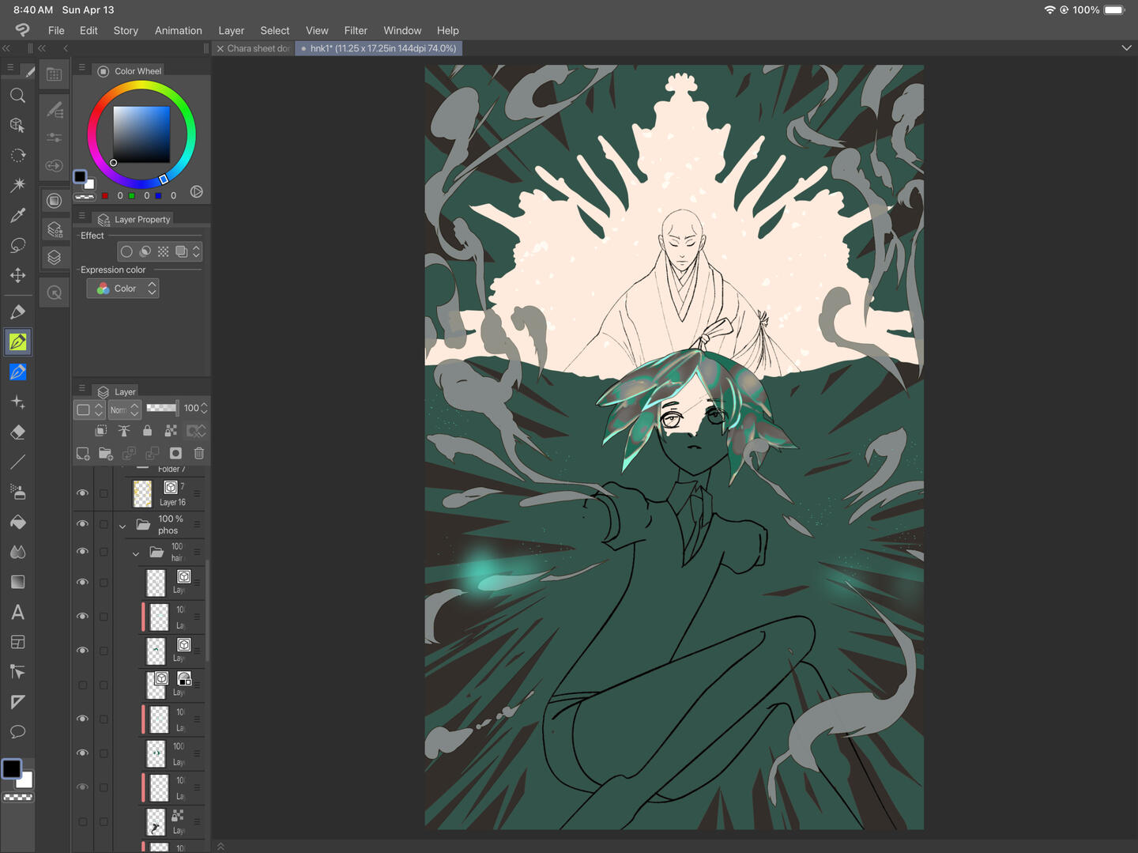
Task: Switch to the Chara sheet document tab
Action: [x=258, y=48]
